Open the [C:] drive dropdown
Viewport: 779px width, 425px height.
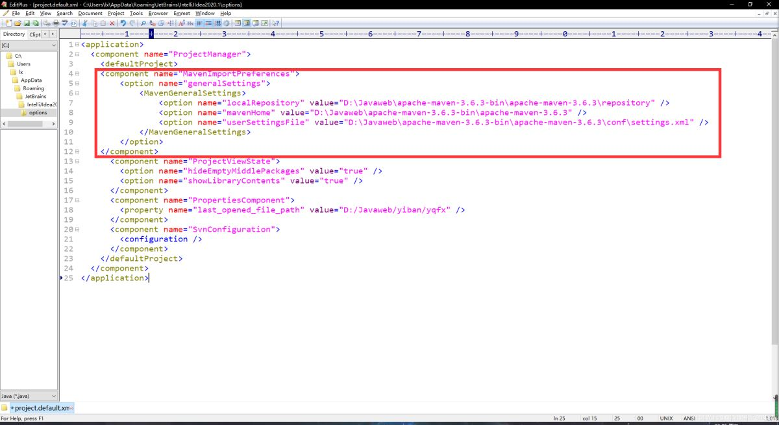tap(29, 45)
